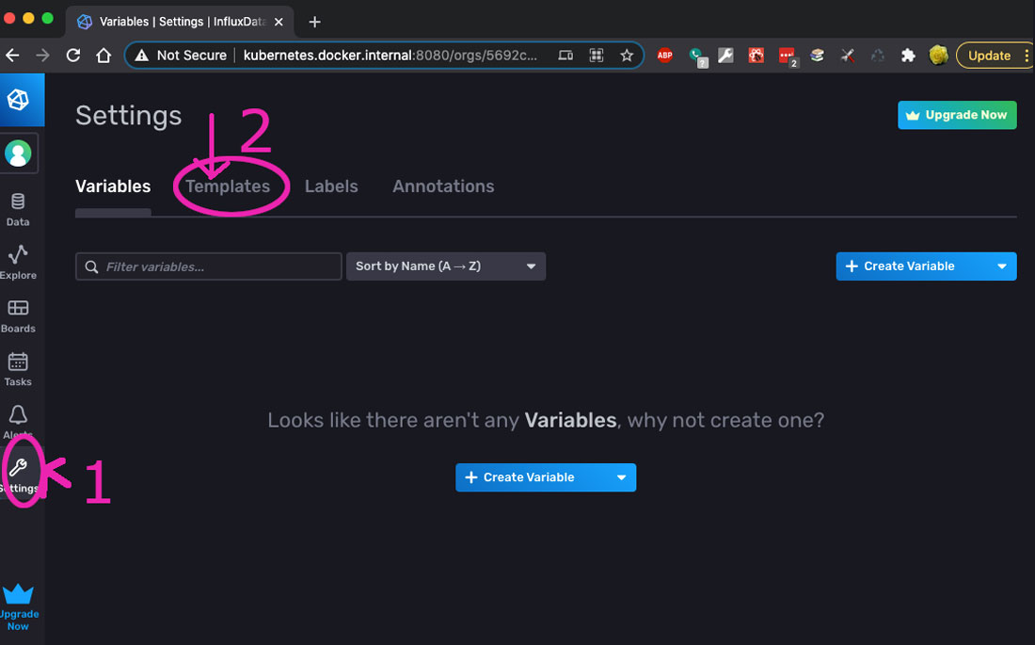Expand center Create Variable dropdown arrow
1035x645 pixels.
pos(621,477)
